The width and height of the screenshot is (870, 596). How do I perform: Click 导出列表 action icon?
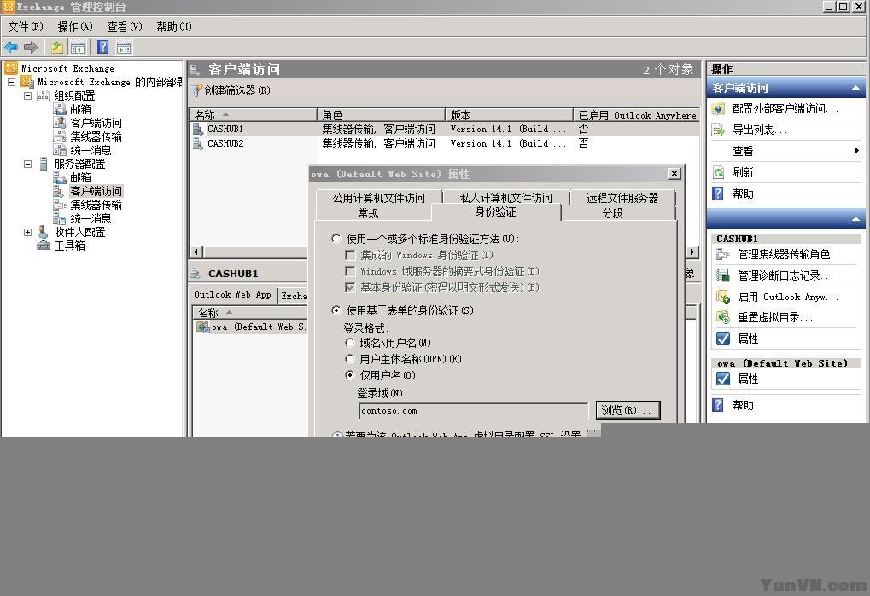tap(719, 130)
